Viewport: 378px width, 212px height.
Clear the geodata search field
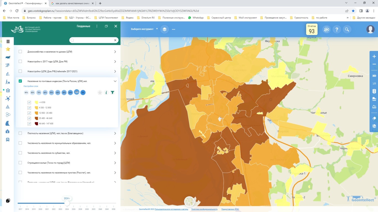(x=115, y=40)
